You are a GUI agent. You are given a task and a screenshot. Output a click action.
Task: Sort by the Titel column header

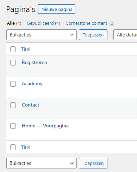pos(26,49)
